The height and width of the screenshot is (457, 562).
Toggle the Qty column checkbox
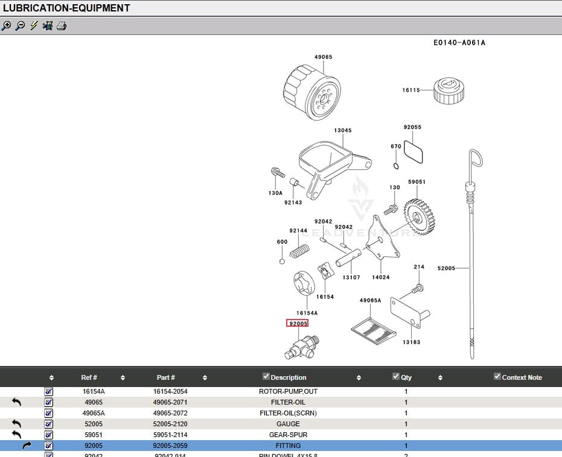pos(396,377)
